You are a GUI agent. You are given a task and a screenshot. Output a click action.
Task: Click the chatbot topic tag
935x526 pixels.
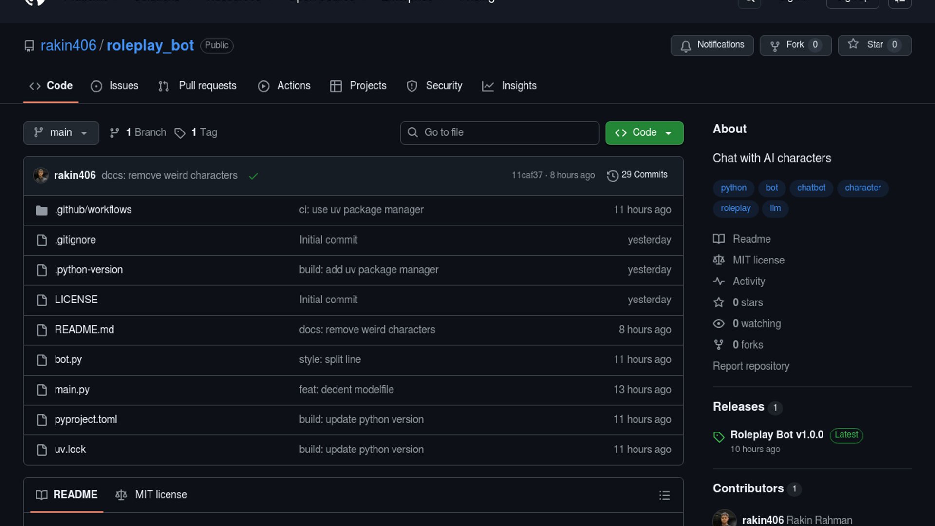pos(811,188)
